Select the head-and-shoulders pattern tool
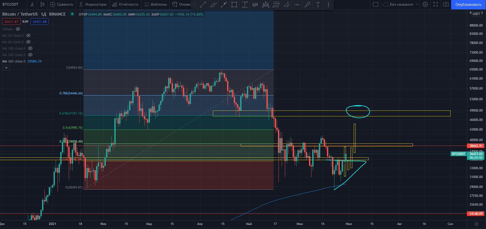 (x=265, y=5)
